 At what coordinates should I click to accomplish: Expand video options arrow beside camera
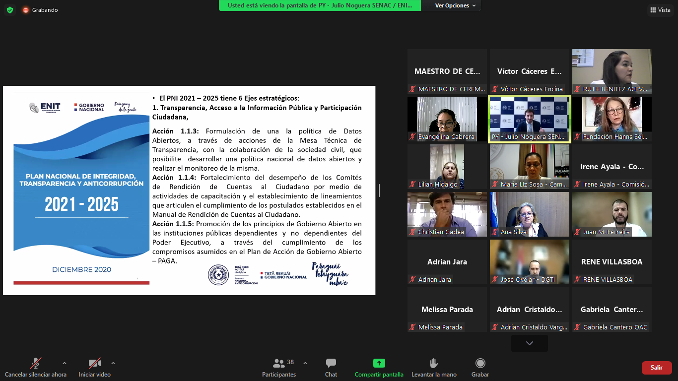click(x=113, y=363)
